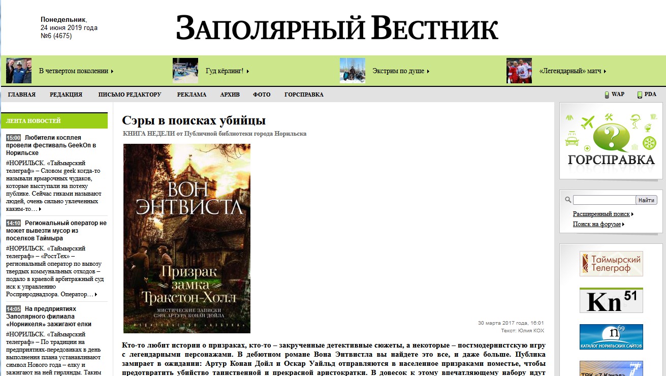Open the «Гуд кёрлинг!» story thumbnail
Screen dimensions: 666x376
coord(185,71)
